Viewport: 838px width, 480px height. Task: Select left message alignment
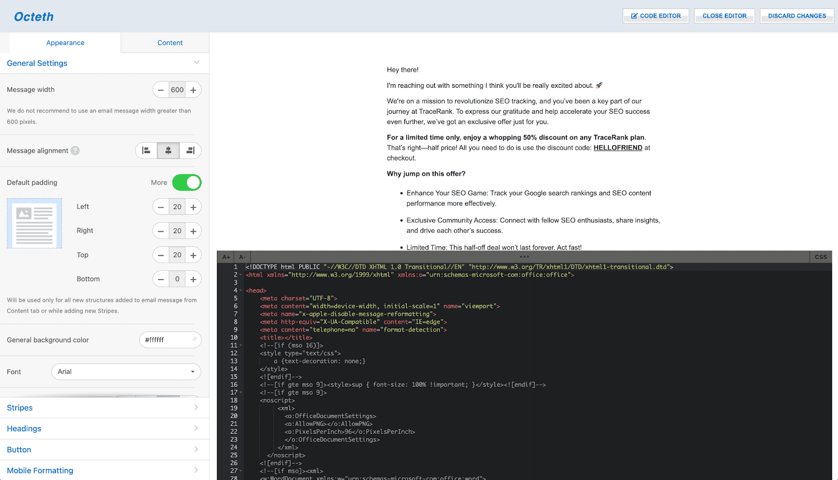[146, 150]
